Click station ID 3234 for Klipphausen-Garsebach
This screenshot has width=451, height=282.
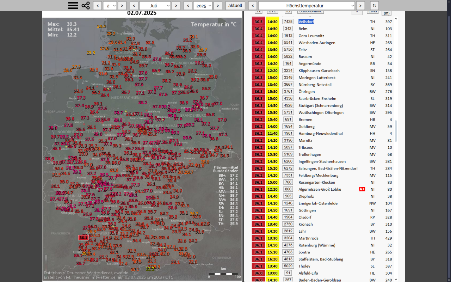click(x=288, y=70)
